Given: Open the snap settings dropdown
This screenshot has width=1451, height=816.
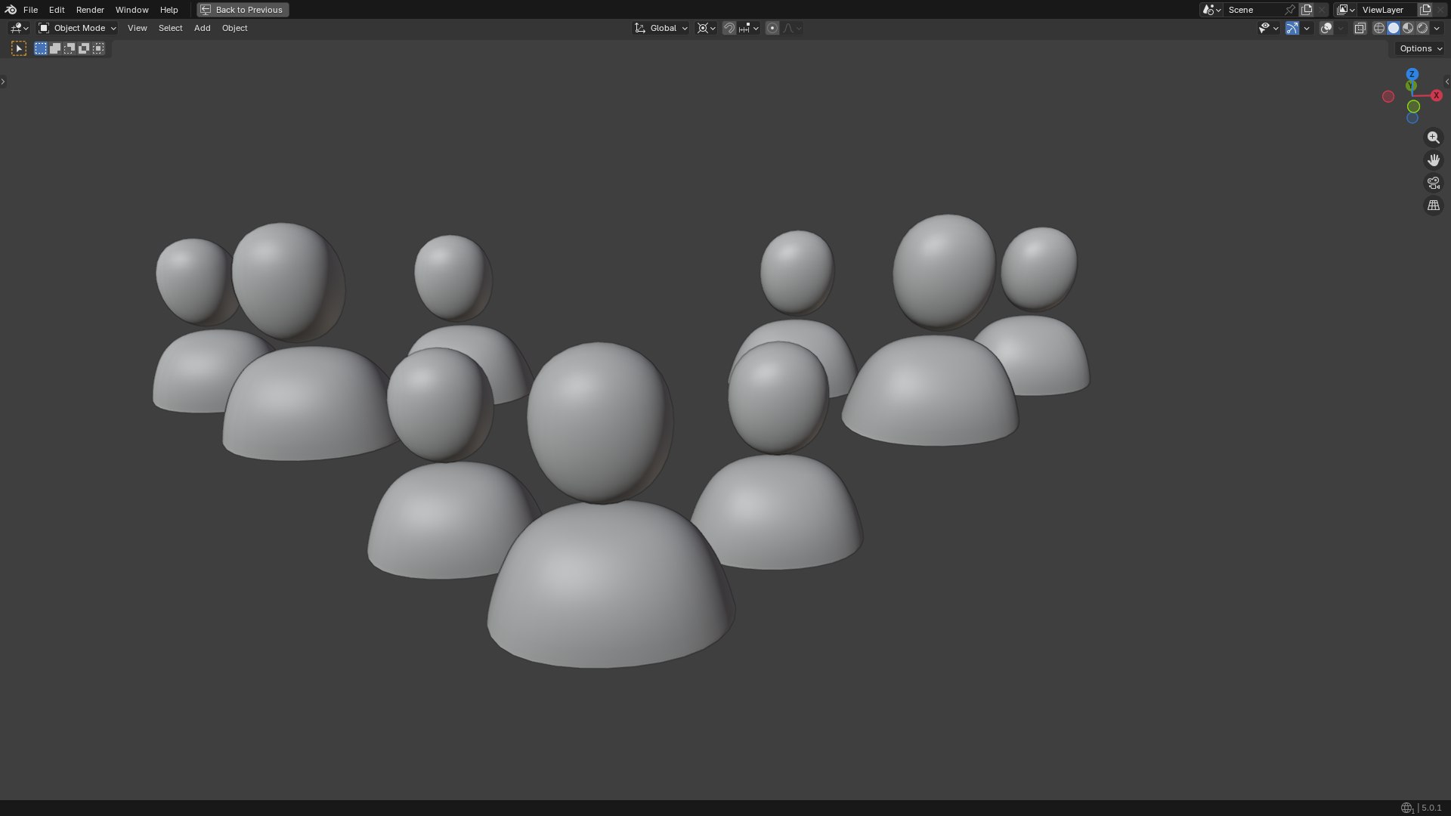Looking at the screenshot, I should point(749,28).
